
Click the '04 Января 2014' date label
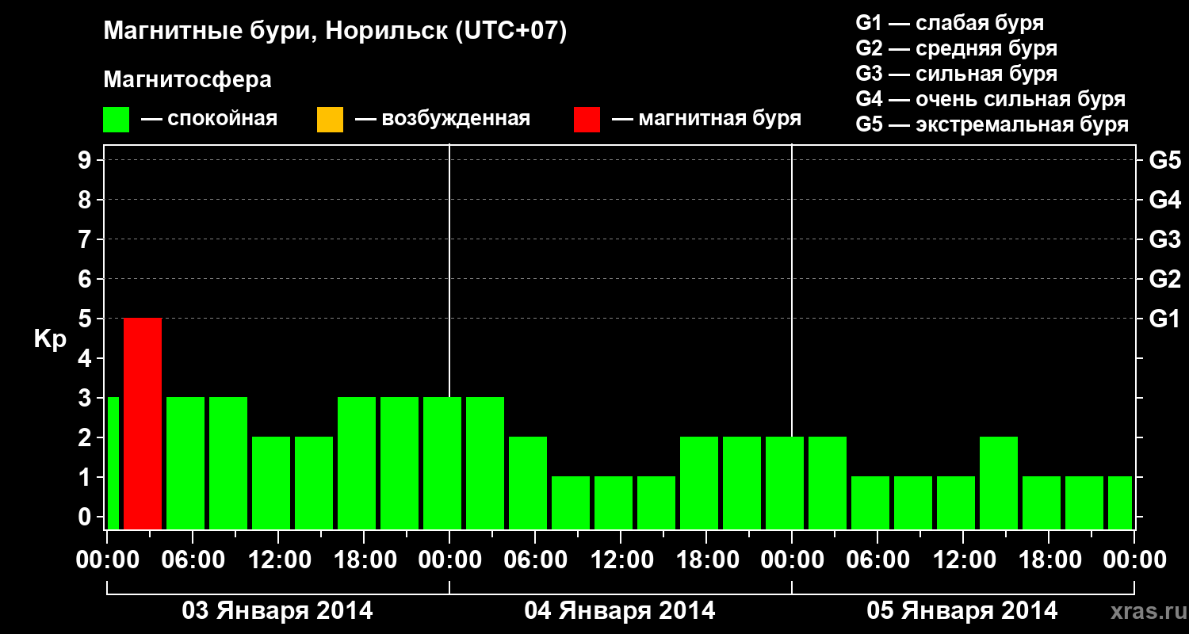(620, 611)
